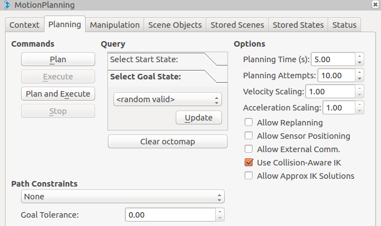Check Allow Approx IK Solutions
Screen dimensions: 381x226
click(249, 176)
